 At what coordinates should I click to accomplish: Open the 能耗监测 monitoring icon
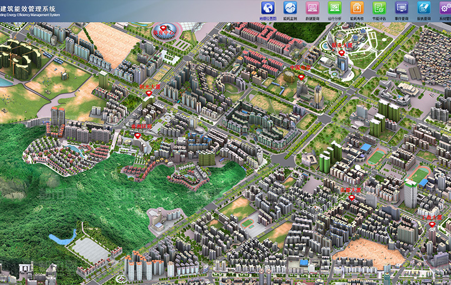click(x=290, y=8)
